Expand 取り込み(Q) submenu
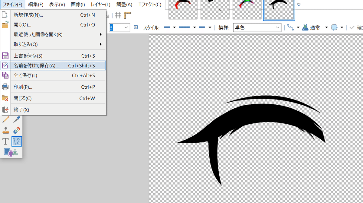363x203 pixels. click(101, 44)
